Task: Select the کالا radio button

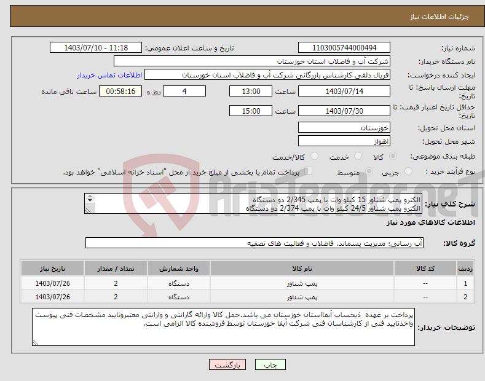Action: tap(393, 156)
